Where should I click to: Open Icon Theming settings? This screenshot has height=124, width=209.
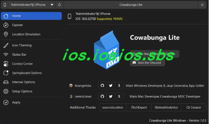coord(31,45)
